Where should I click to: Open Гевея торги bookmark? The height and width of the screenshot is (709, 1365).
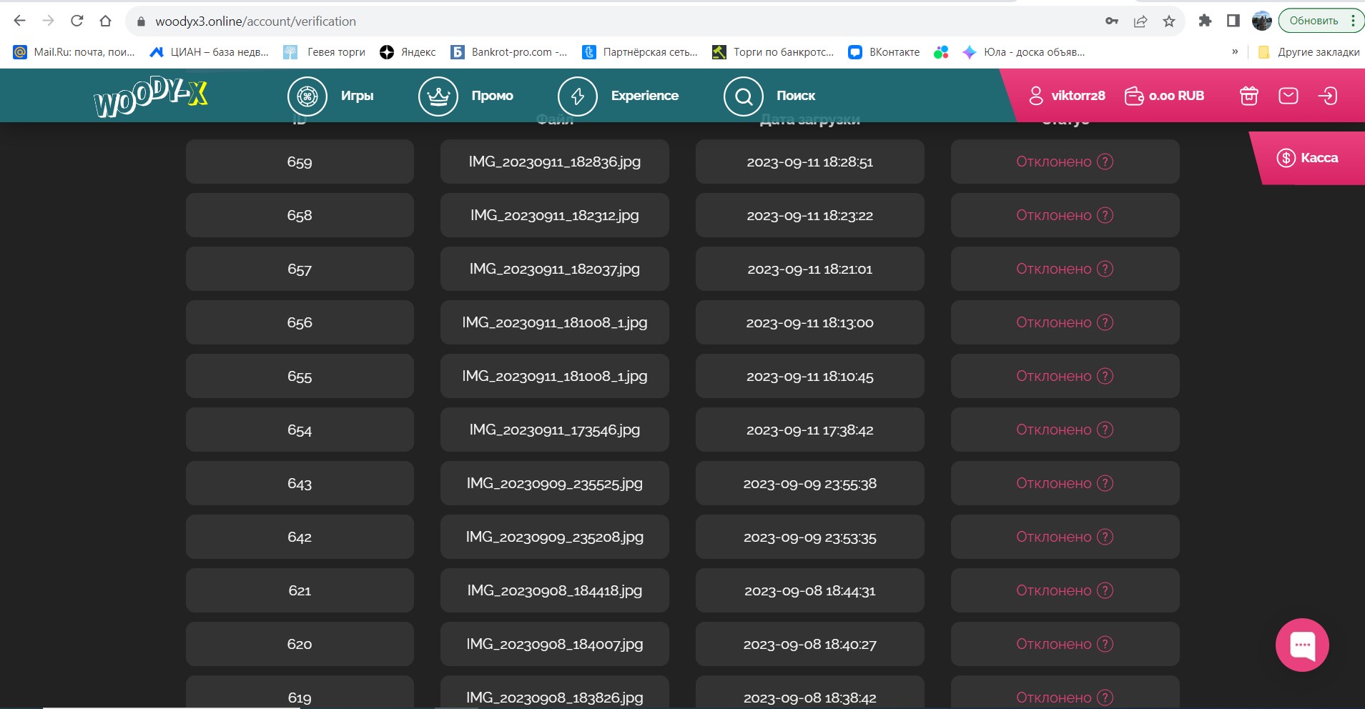pyautogui.click(x=324, y=52)
